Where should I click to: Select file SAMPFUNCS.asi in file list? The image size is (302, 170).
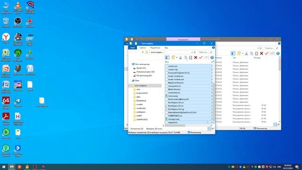tap(175, 116)
